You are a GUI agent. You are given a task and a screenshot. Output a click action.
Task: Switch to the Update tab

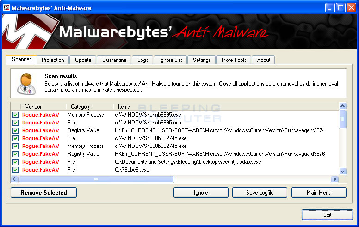(x=83, y=60)
